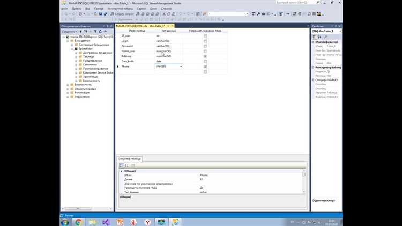Click the Categorized view icon in Свойства столбца

122,166
